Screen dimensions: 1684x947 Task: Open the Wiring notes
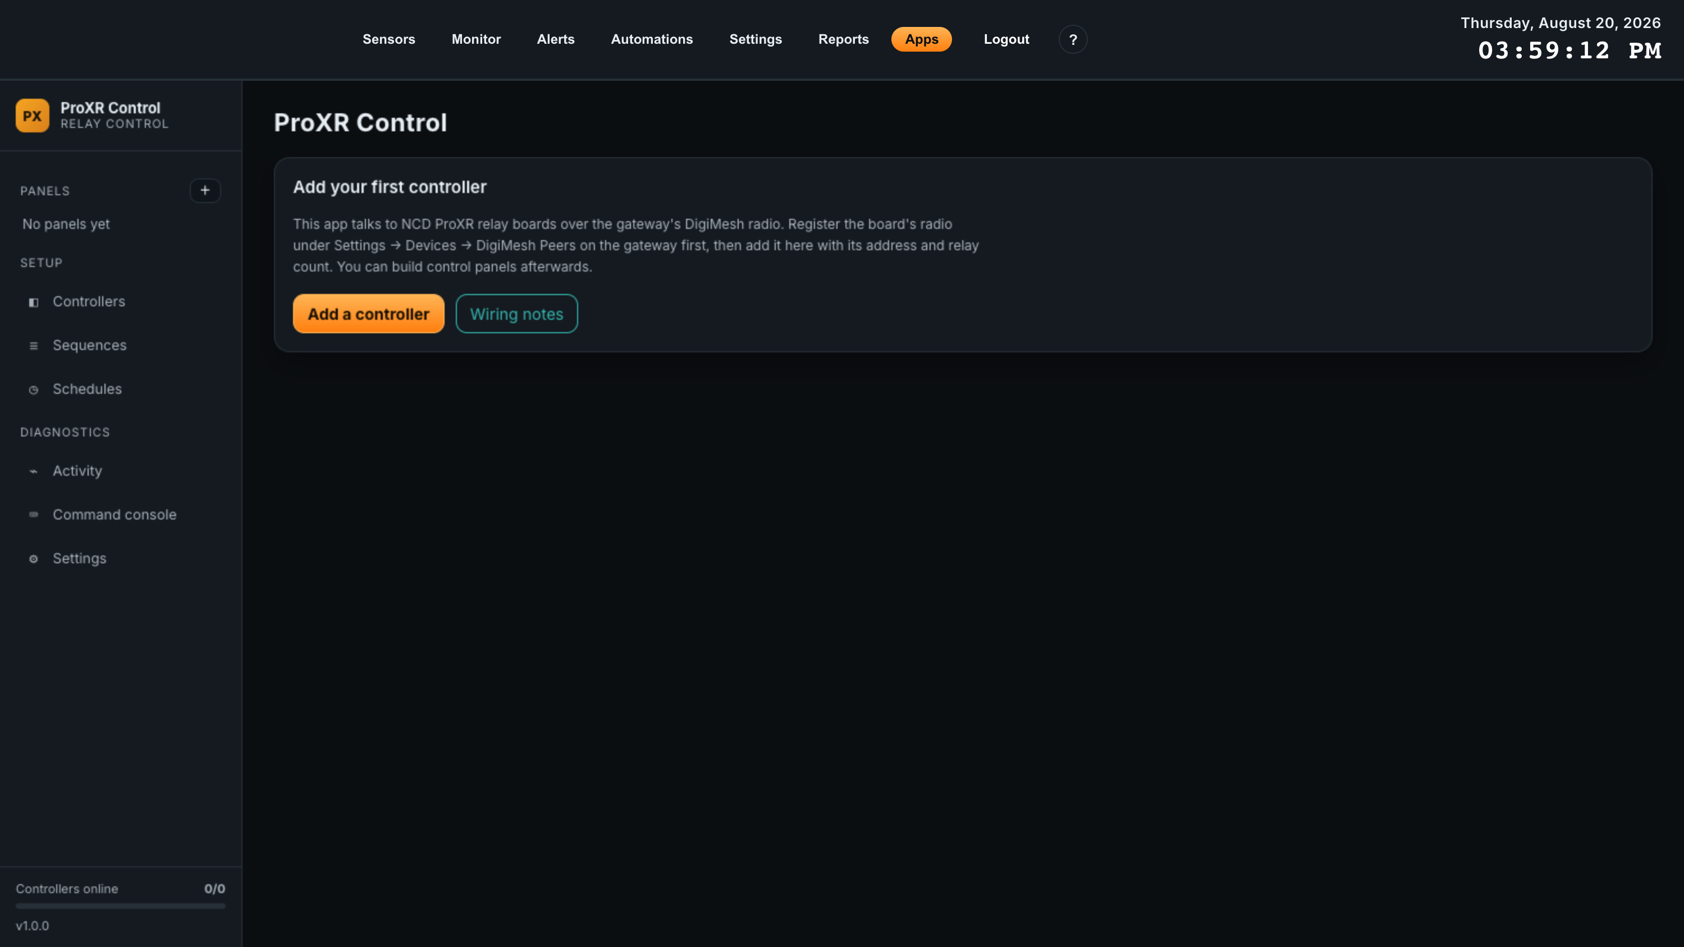click(516, 314)
